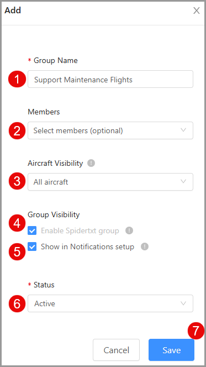Cancel adding the group

(x=116, y=350)
